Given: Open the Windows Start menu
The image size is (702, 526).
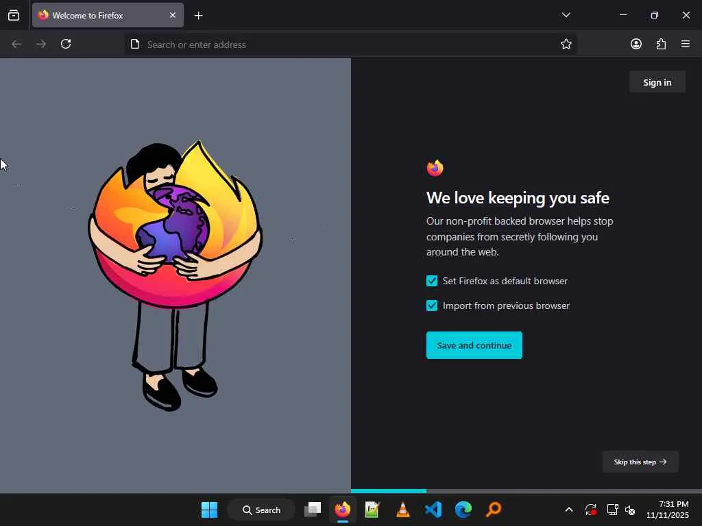Looking at the screenshot, I should click(x=209, y=510).
